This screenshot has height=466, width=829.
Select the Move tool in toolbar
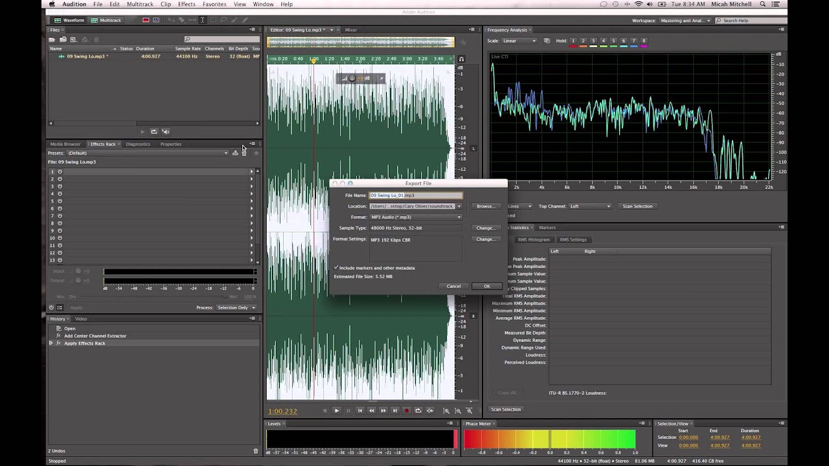[x=172, y=20]
